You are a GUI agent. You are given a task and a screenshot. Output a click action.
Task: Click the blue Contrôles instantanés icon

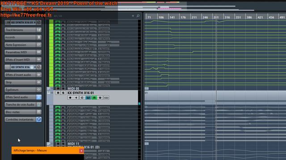39,120
